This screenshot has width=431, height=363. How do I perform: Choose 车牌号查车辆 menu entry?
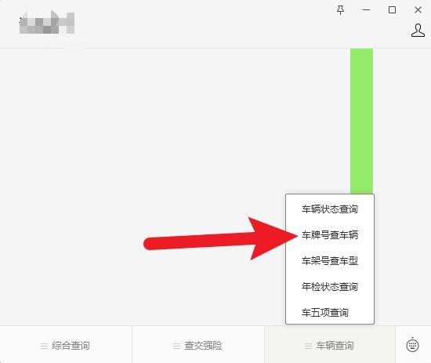[330, 235]
